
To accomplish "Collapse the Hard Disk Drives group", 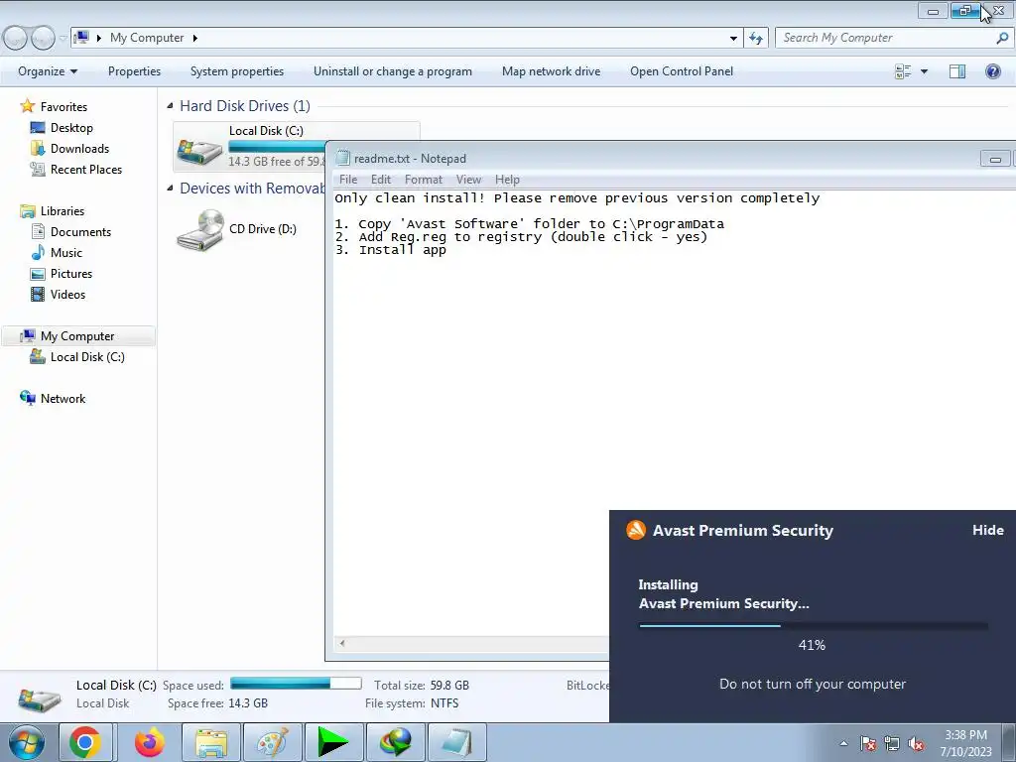I will pos(170,105).
